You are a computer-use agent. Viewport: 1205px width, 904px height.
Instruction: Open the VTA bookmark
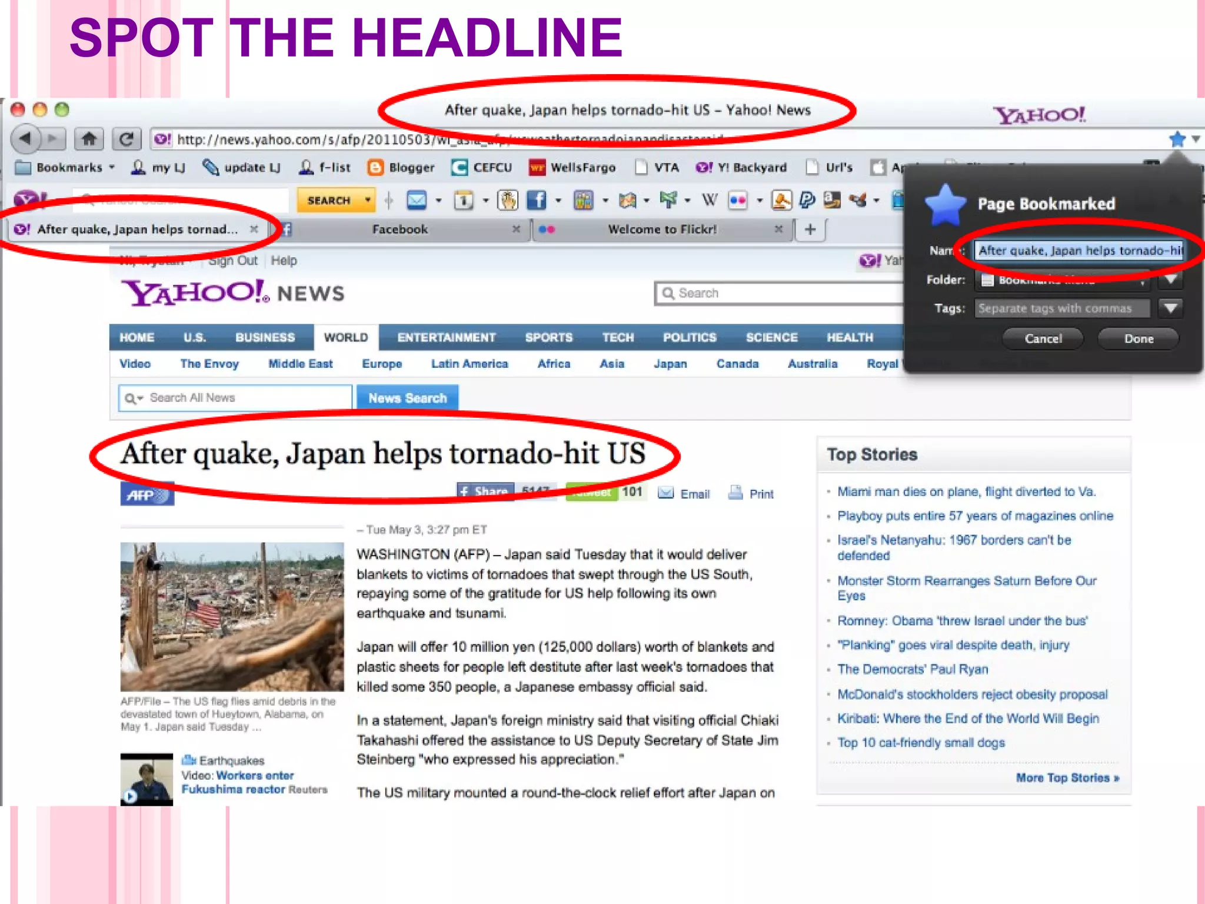point(657,168)
